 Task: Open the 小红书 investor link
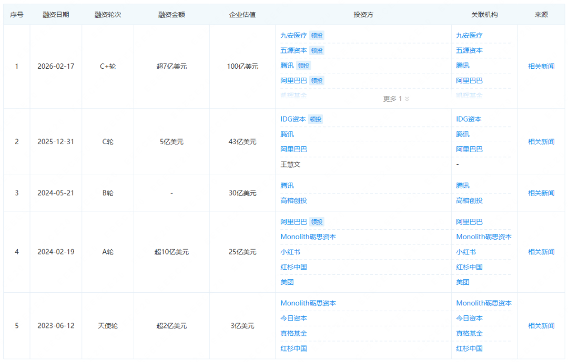pyautogui.click(x=291, y=252)
